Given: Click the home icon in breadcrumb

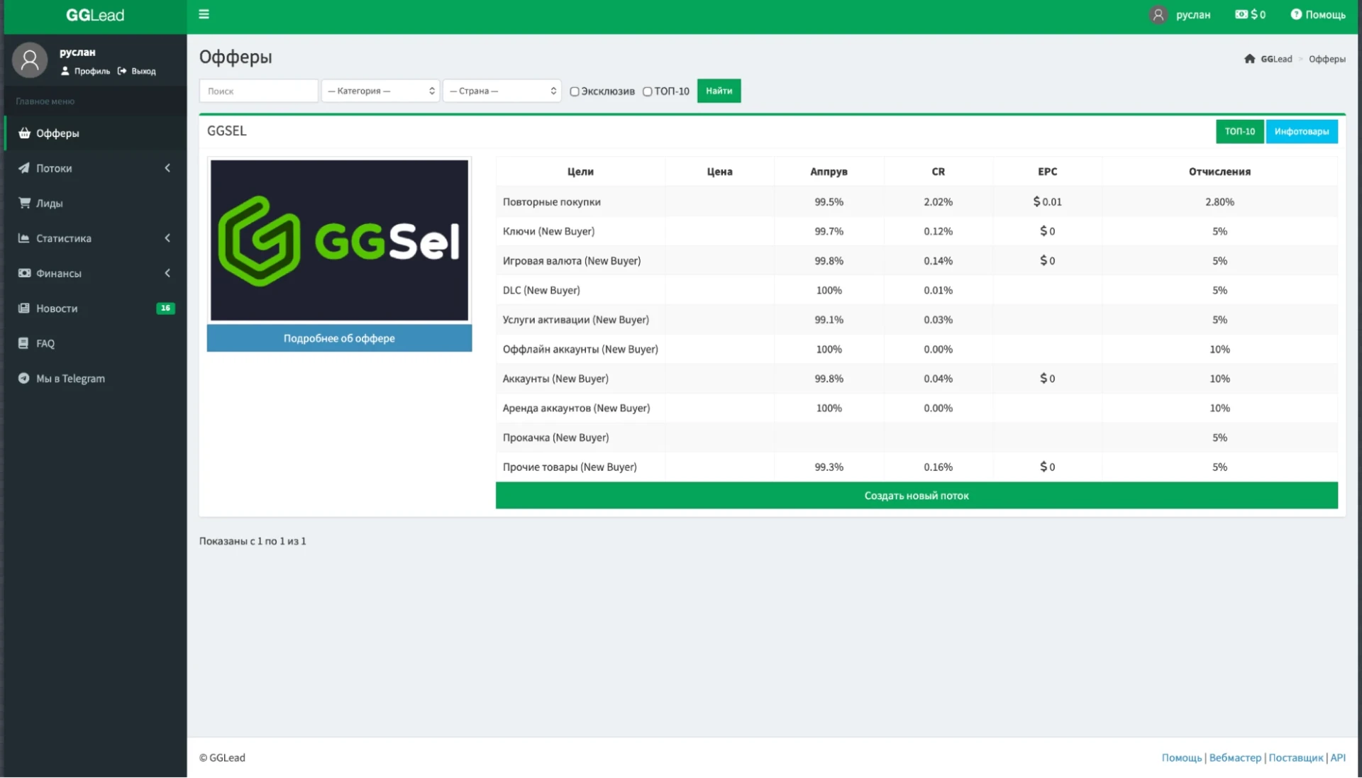Looking at the screenshot, I should (1249, 59).
